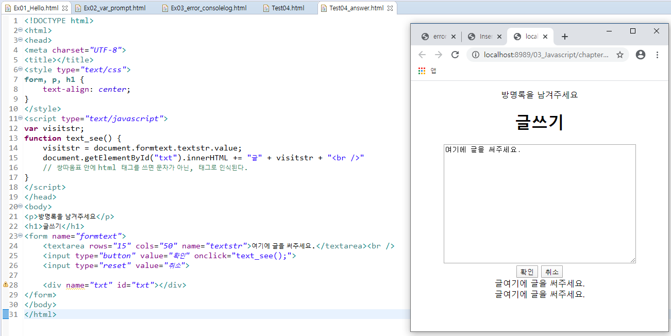This screenshot has height=336, width=671.
Task: Bookmark this page with the star icon
Action: point(620,55)
